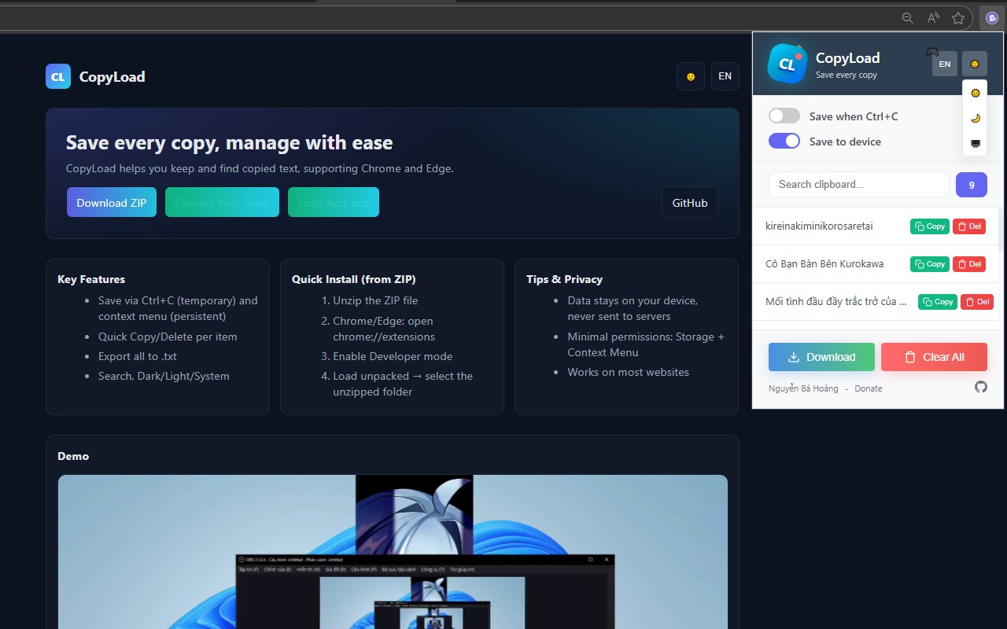Screen dimensions: 1007x629
Task: Download the clipboard list from popup
Action: 821,357
